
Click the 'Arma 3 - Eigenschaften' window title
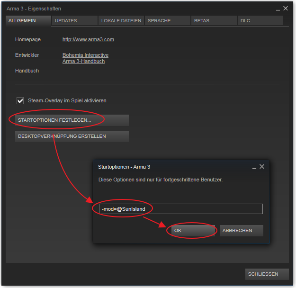(x=34, y=9)
